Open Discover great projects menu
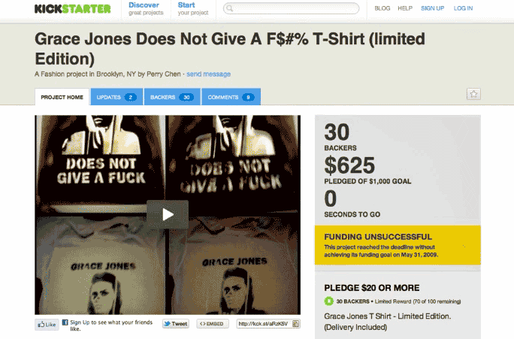The image size is (514, 339). [x=146, y=8]
